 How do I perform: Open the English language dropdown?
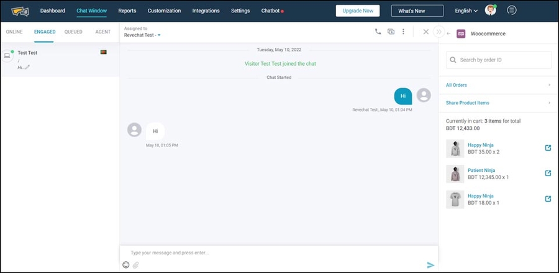[x=466, y=11]
